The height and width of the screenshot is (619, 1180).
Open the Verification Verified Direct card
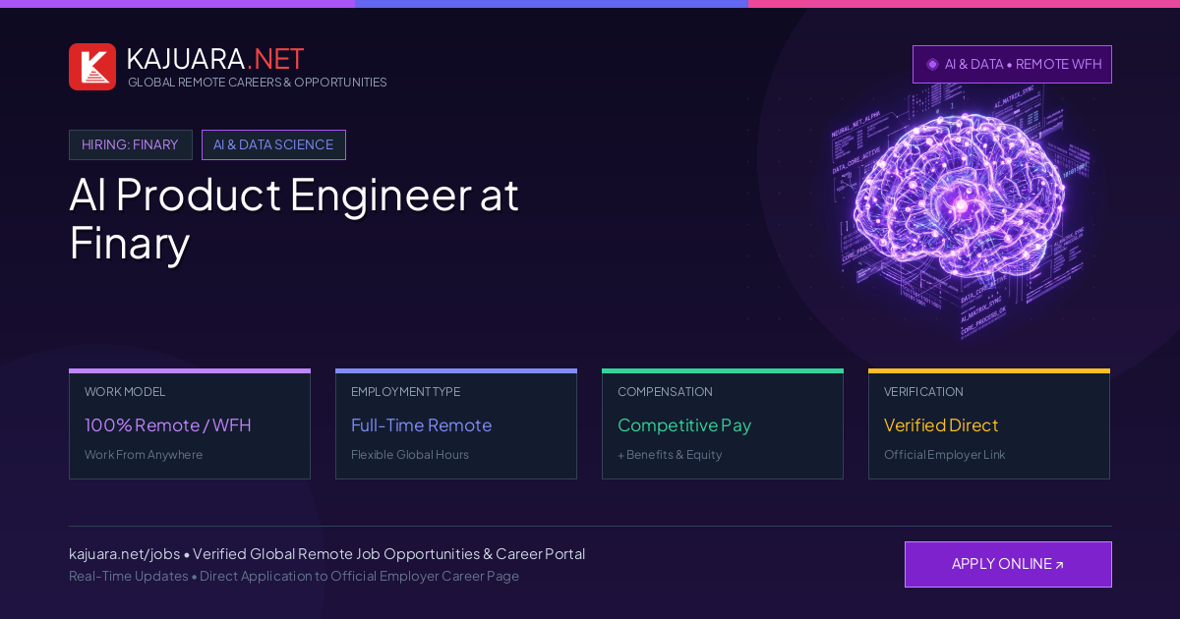pyautogui.click(x=989, y=424)
